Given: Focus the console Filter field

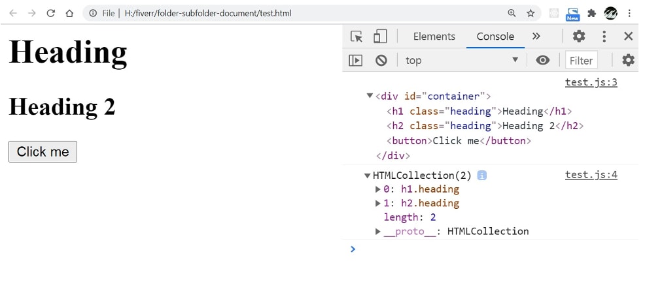Looking at the screenshot, I should [x=582, y=61].
